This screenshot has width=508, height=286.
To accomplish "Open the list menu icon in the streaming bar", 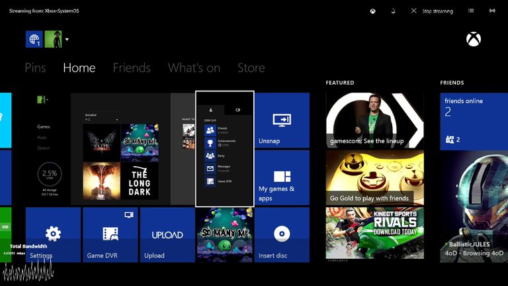I will point(471,11).
